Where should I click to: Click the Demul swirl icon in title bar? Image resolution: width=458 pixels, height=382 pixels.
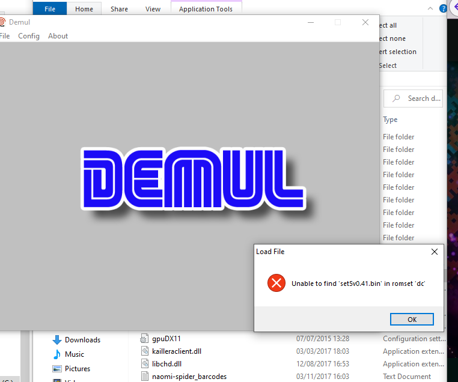(2, 22)
